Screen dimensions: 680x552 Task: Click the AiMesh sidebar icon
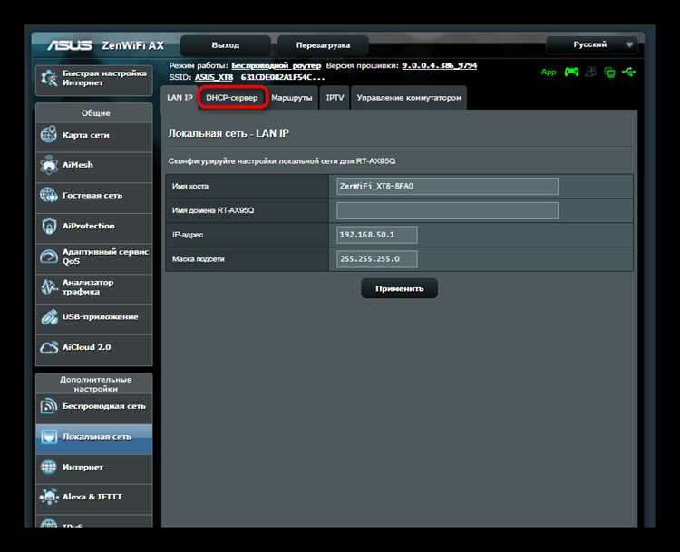pyautogui.click(x=49, y=165)
